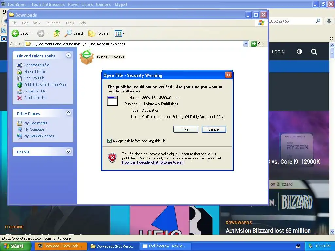This screenshot has height=251, width=335.
Task: Collapse the File and Folder Tasks panel
Action: (68, 55)
